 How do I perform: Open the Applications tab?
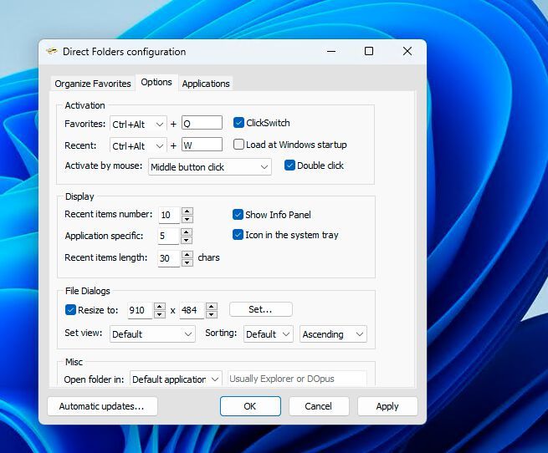(x=206, y=84)
